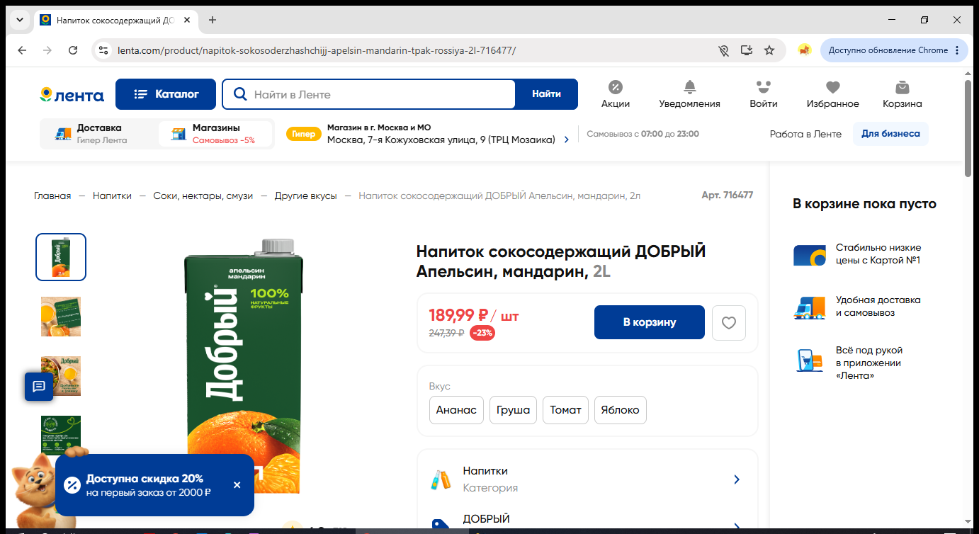Open the Напитки category row chevron

[737, 479]
